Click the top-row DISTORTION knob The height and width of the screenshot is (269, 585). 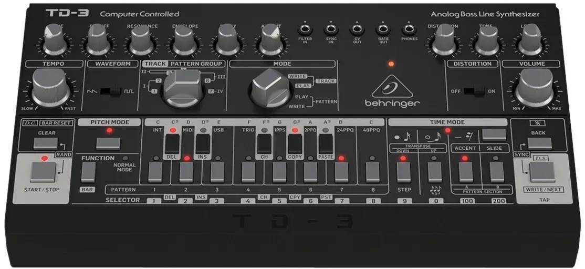coord(444,40)
